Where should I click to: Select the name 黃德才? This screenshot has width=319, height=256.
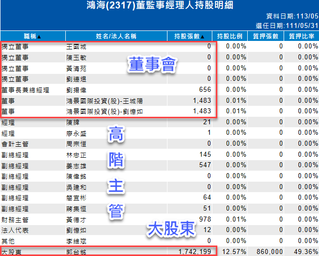76,220
